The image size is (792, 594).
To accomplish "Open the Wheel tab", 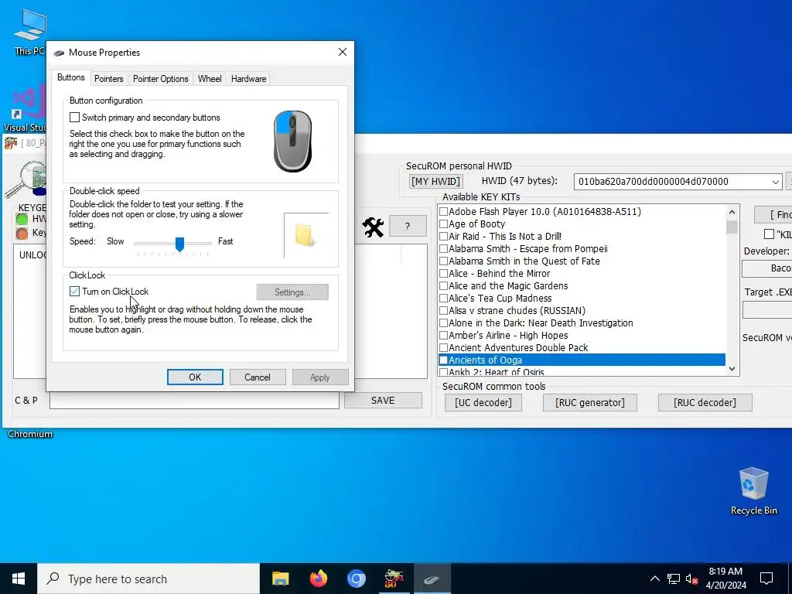I will pos(210,79).
